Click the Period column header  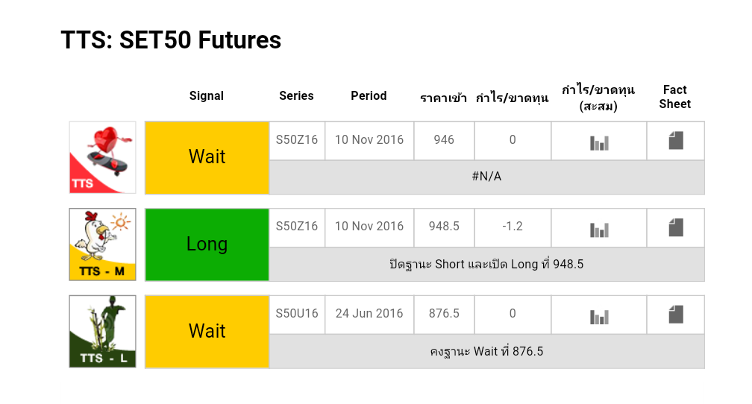click(369, 95)
